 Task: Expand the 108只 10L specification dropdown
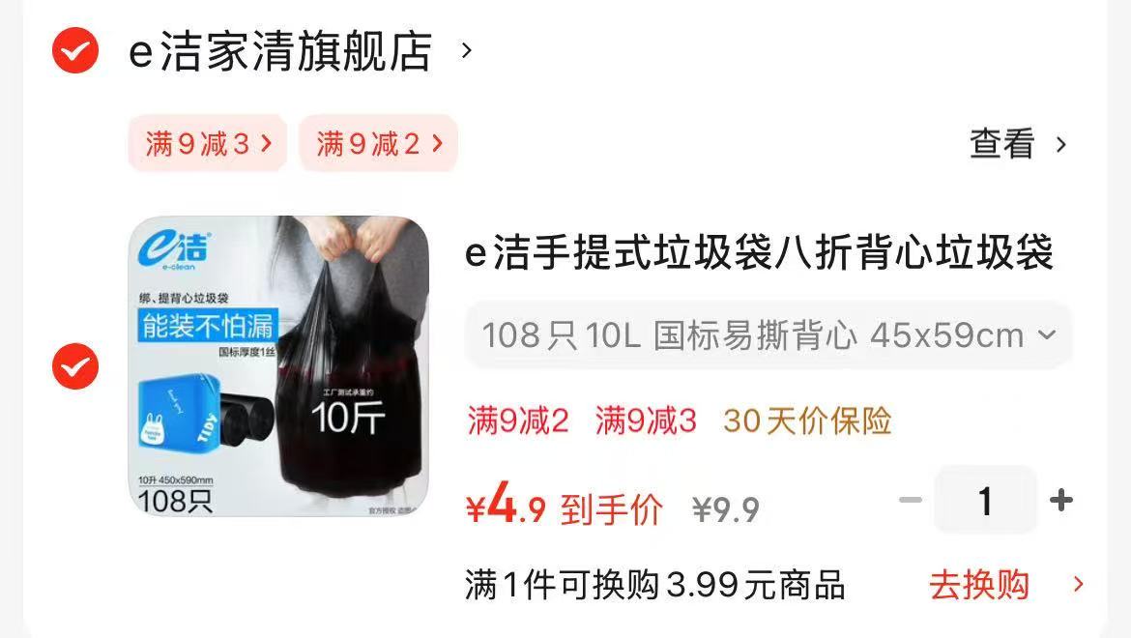pos(768,335)
